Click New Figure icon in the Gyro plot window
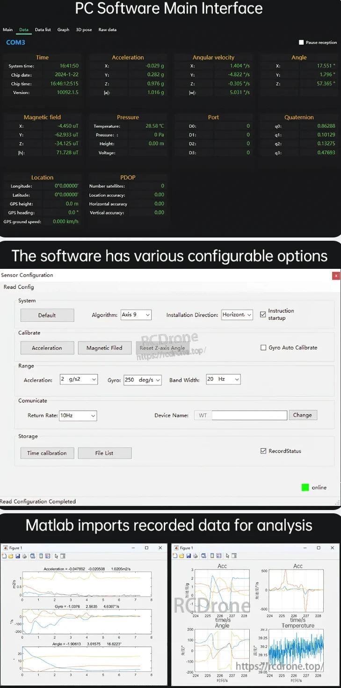 pyautogui.click(x=4, y=556)
